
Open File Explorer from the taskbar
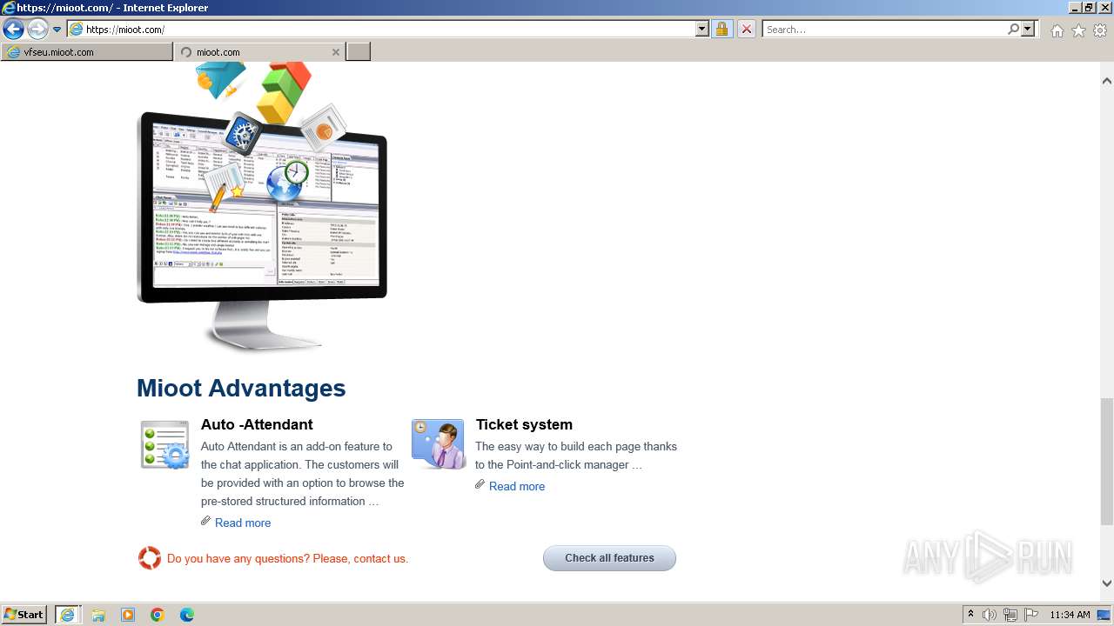[x=98, y=615]
